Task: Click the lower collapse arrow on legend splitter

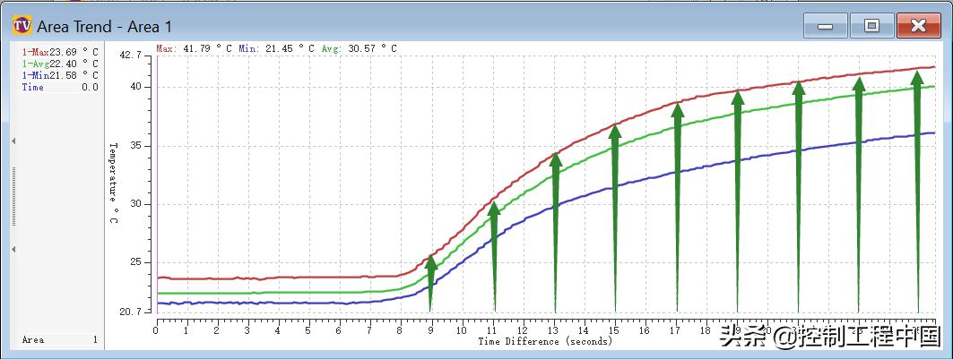Action: pos(13,249)
